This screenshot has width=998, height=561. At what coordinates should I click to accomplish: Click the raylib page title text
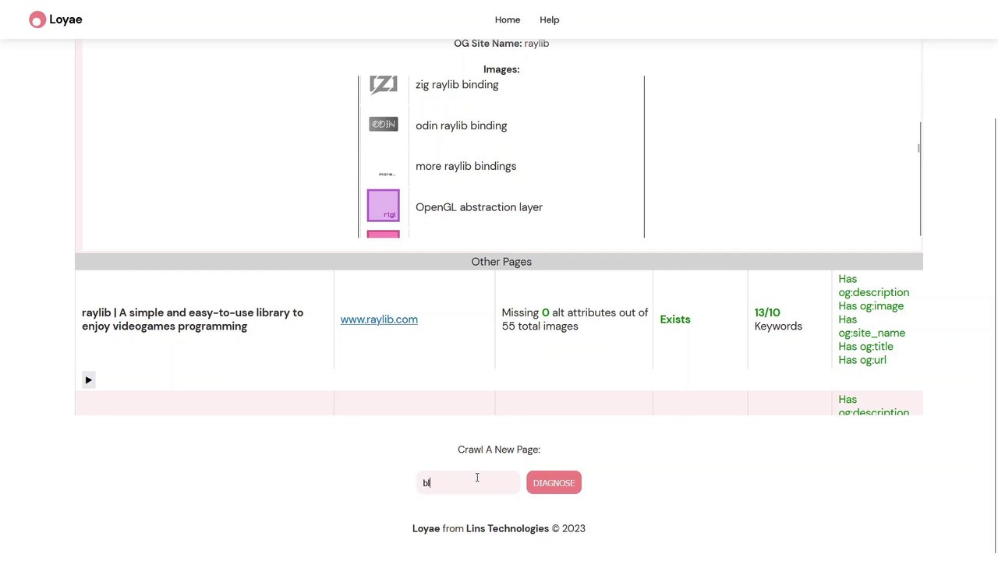click(x=193, y=319)
